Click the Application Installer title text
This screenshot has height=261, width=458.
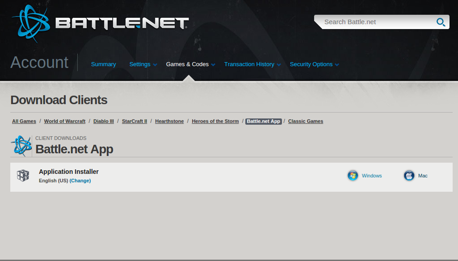68,171
